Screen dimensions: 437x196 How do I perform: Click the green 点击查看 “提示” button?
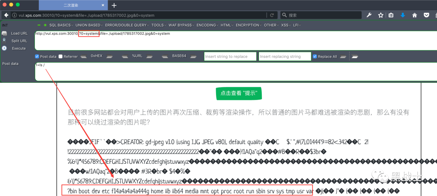[x=239, y=94]
